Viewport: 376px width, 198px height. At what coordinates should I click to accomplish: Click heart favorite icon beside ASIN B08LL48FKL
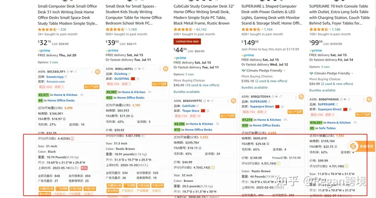139,69
